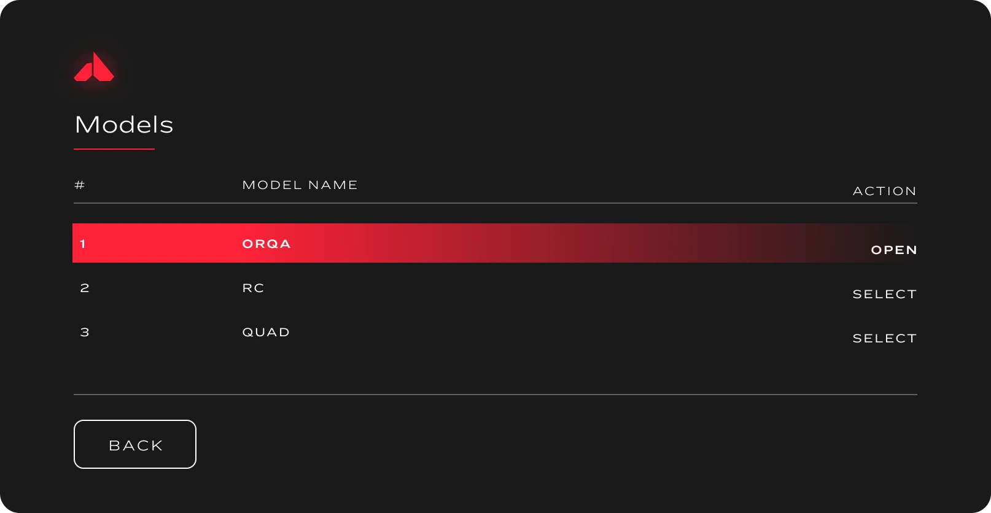Screen dimensions: 991x513
Task: Go back with the BACK button
Action: click(135, 444)
